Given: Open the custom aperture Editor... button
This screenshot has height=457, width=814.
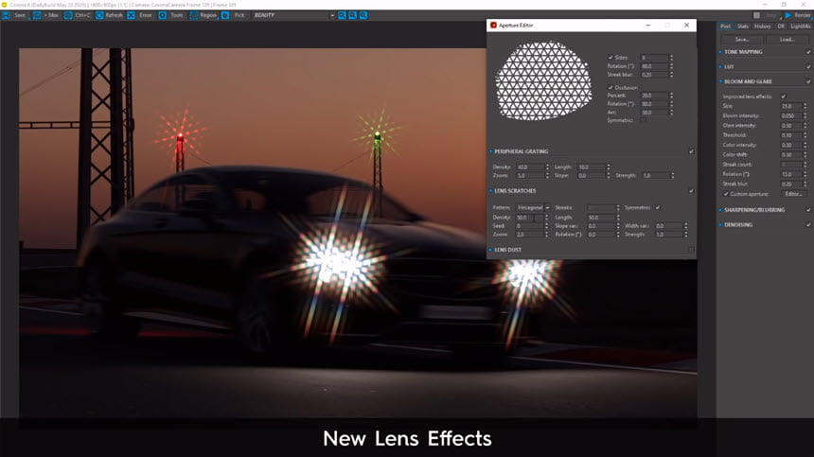Looking at the screenshot, I should coord(793,194).
